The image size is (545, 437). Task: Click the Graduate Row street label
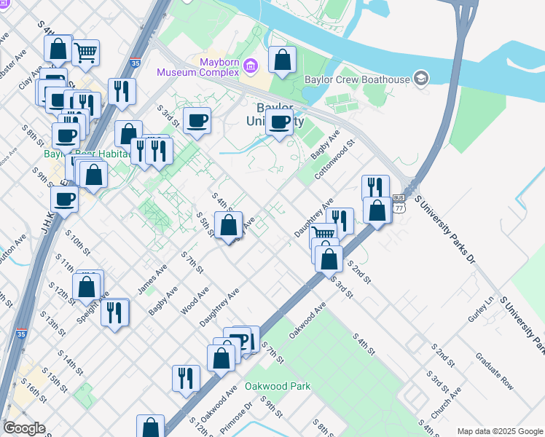(x=494, y=371)
